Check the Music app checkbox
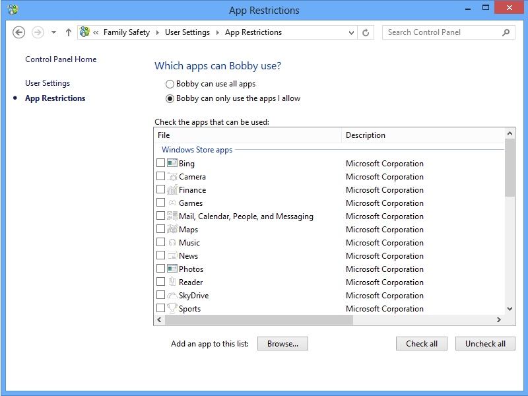Screen dimensions: 528x396 tap(160, 242)
